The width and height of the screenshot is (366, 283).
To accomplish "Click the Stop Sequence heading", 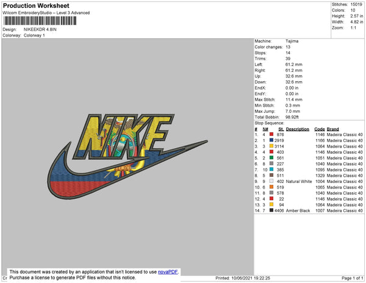I will click(270, 123).
